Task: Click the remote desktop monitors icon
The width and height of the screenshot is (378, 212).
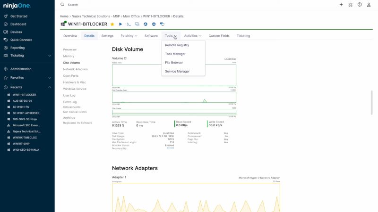Action: point(137,24)
